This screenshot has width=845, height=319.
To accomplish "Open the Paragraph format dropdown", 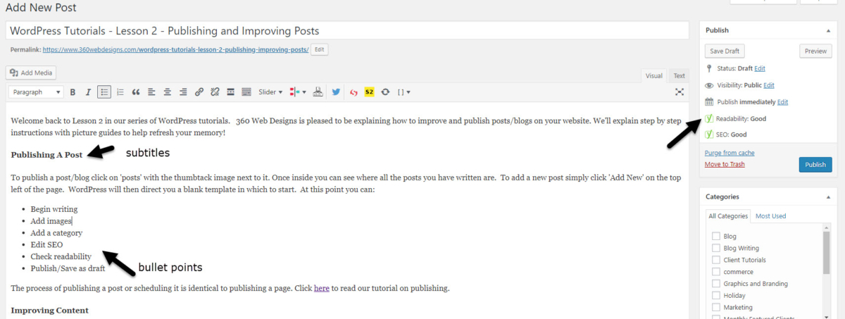I will [x=36, y=92].
